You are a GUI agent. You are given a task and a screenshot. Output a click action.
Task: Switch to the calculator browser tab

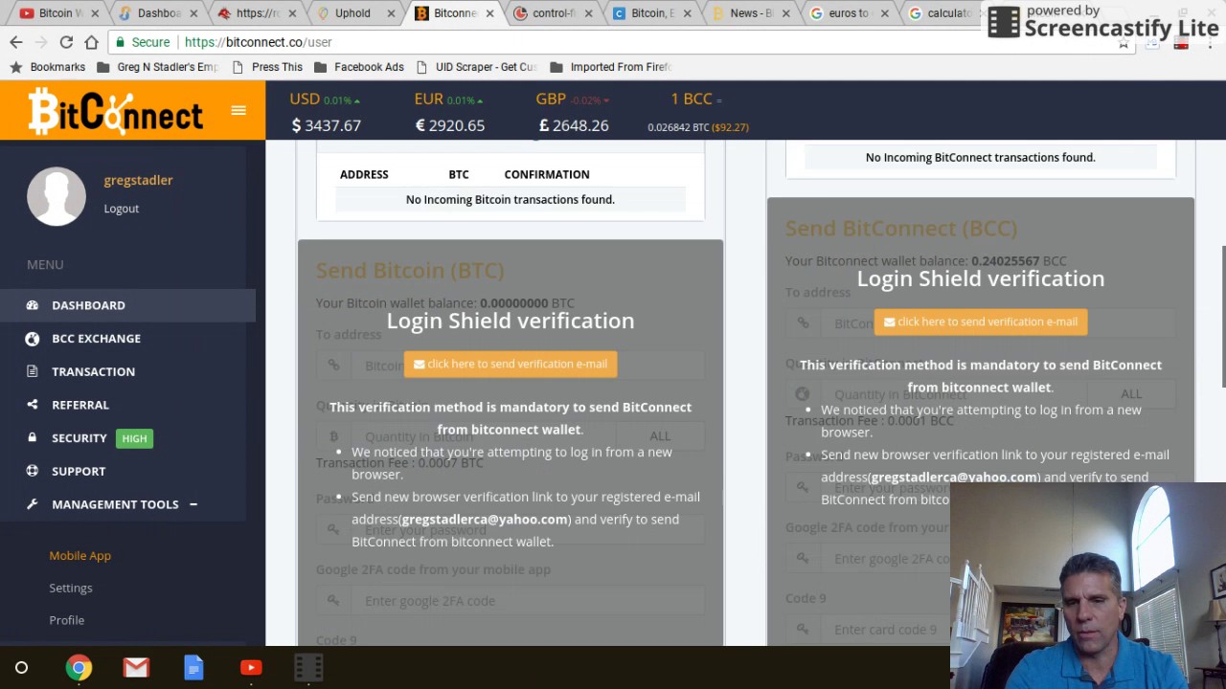tap(945, 13)
